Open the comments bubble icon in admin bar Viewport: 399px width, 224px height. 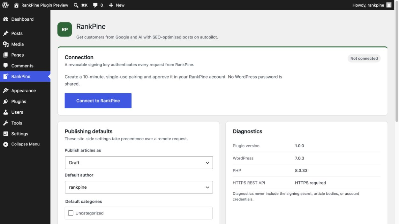95,5
